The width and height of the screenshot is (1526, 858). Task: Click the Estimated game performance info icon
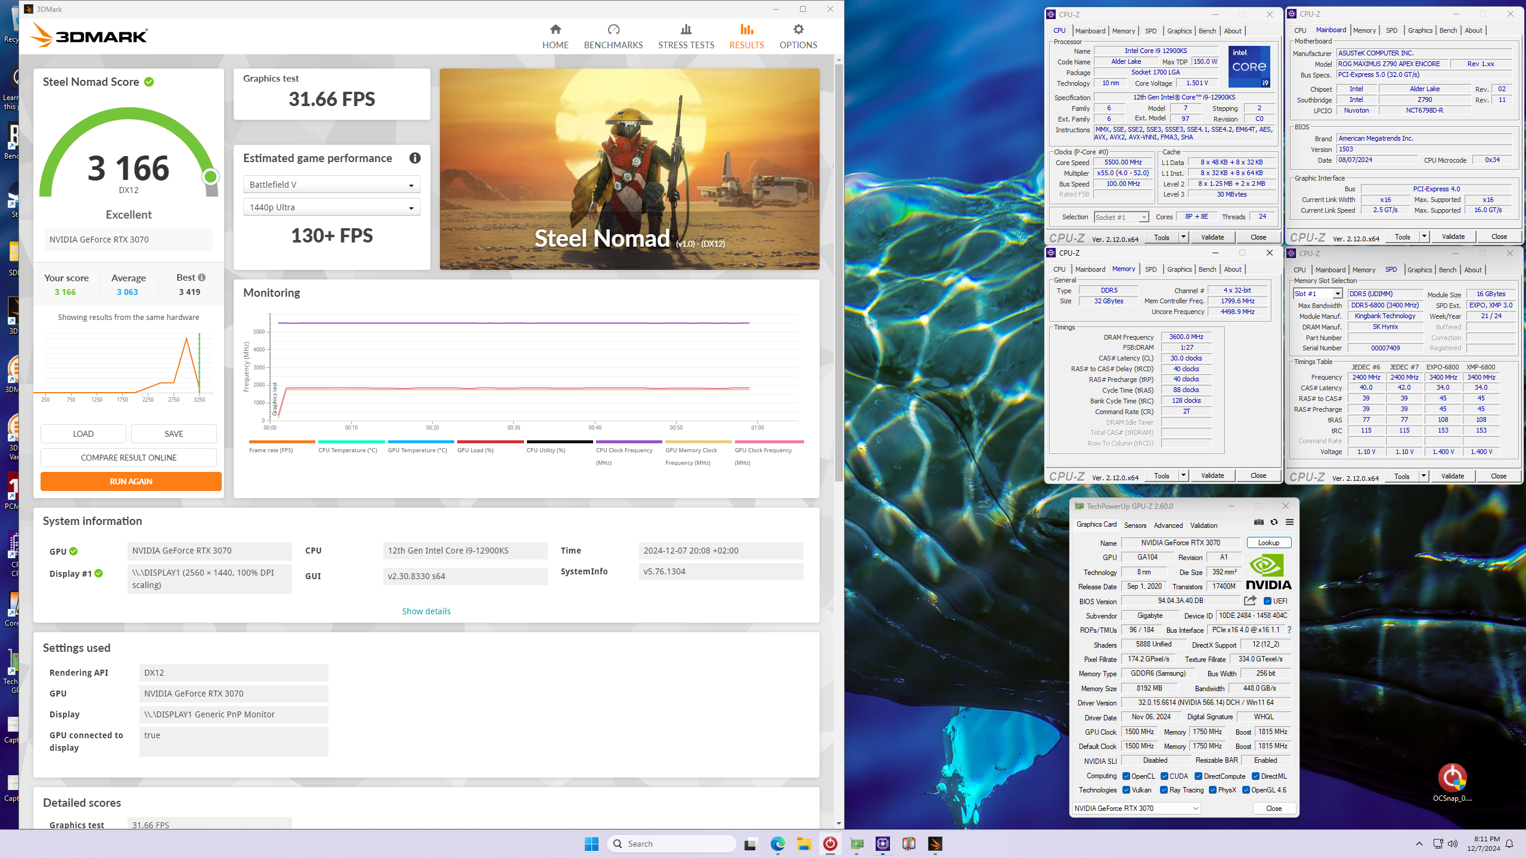click(x=415, y=158)
